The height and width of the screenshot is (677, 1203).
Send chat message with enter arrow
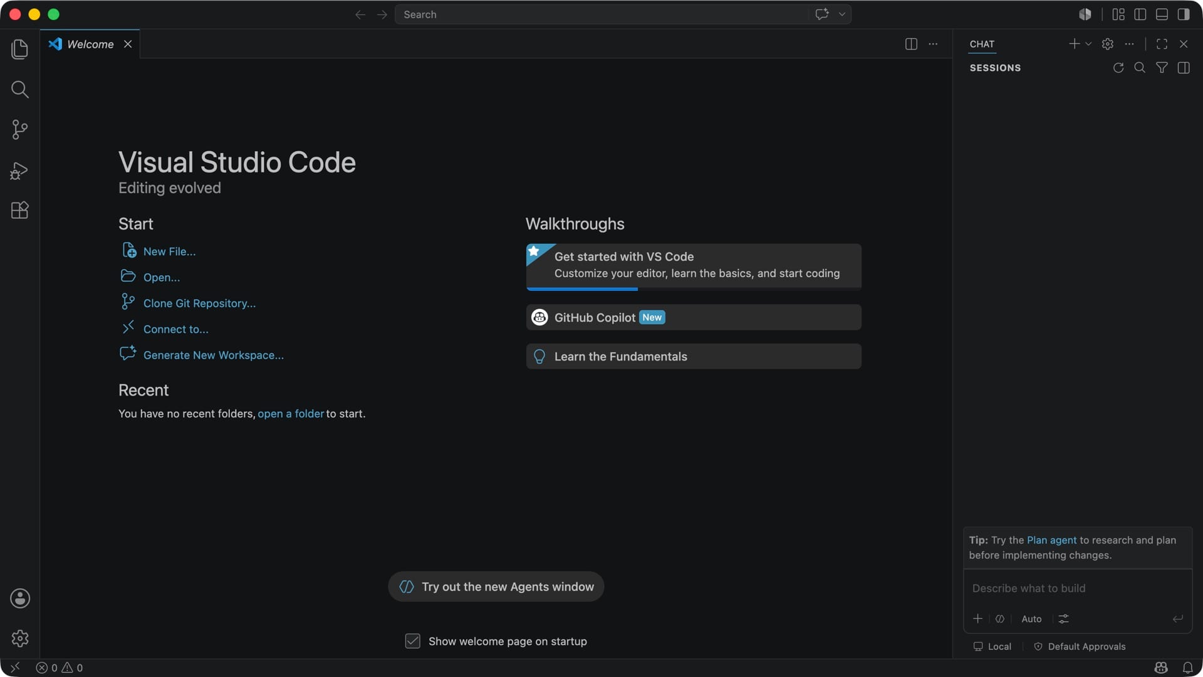pos(1178,619)
